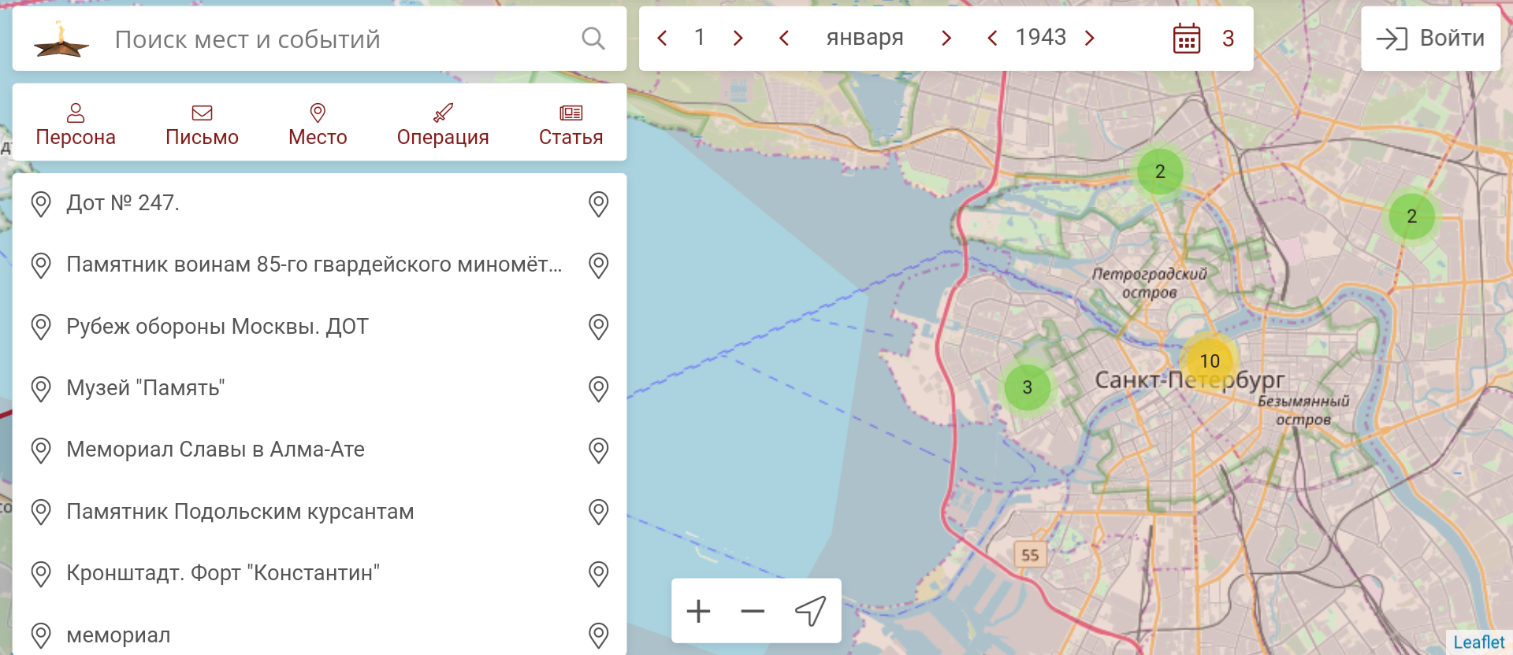Open the yellow cluster marker 10
Screen dimensions: 1513x655
click(x=1210, y=361)
